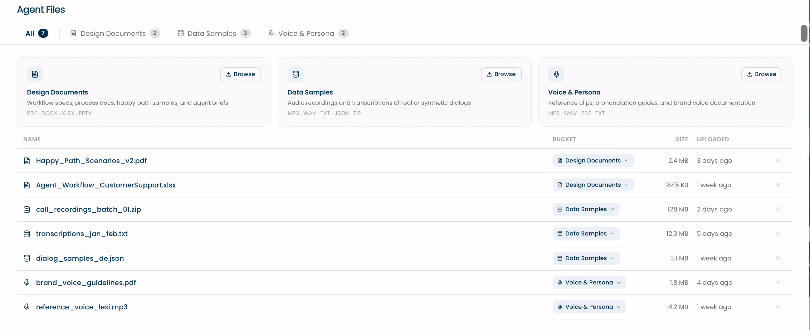The width and height of the screenshot is (810, 330).
Task: Click microphone icon beside reference_voice_lexi.mp3
Action: click(27, 307)
